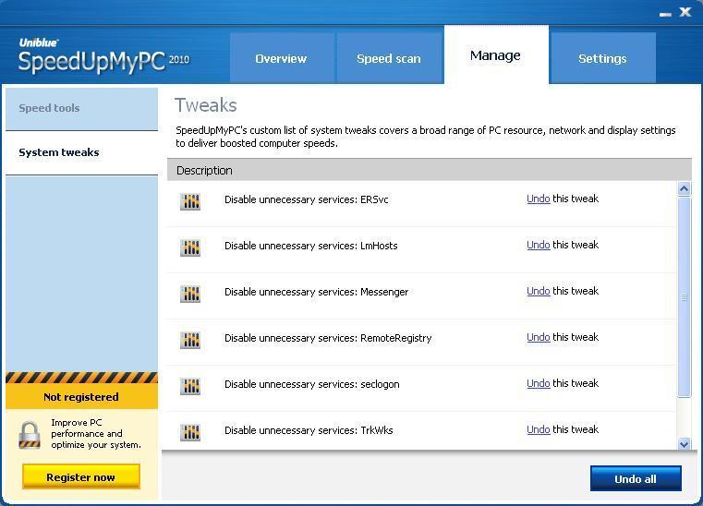The image size is (703, 506).
Task: Click the tweak icon beside RemoteRegistry service
Action: (x=190, y=340)
